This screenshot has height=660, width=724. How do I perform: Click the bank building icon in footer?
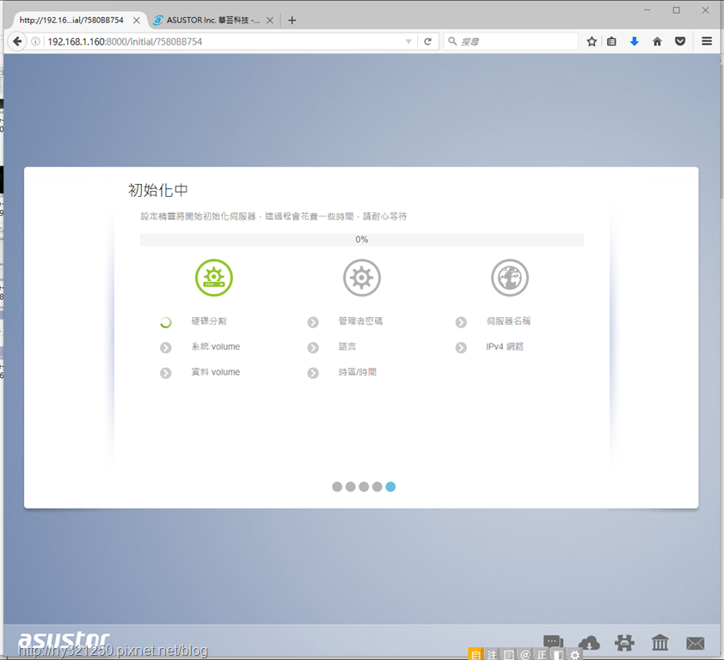[660, 643]
